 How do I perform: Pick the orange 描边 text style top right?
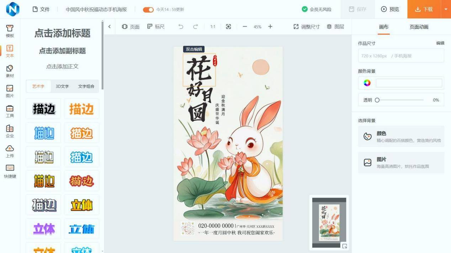tap(82, 109)
